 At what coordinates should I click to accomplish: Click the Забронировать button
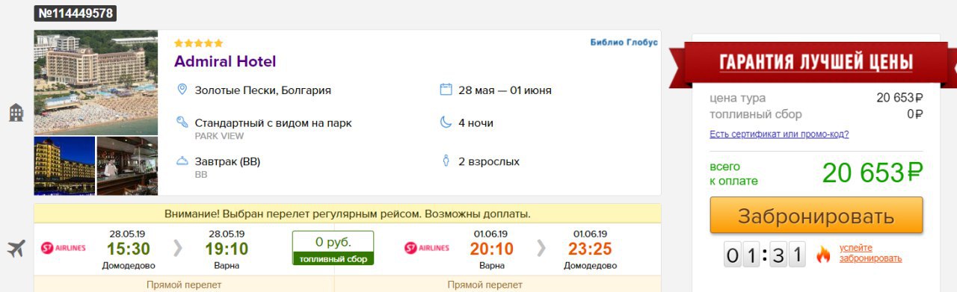(816, 216)
